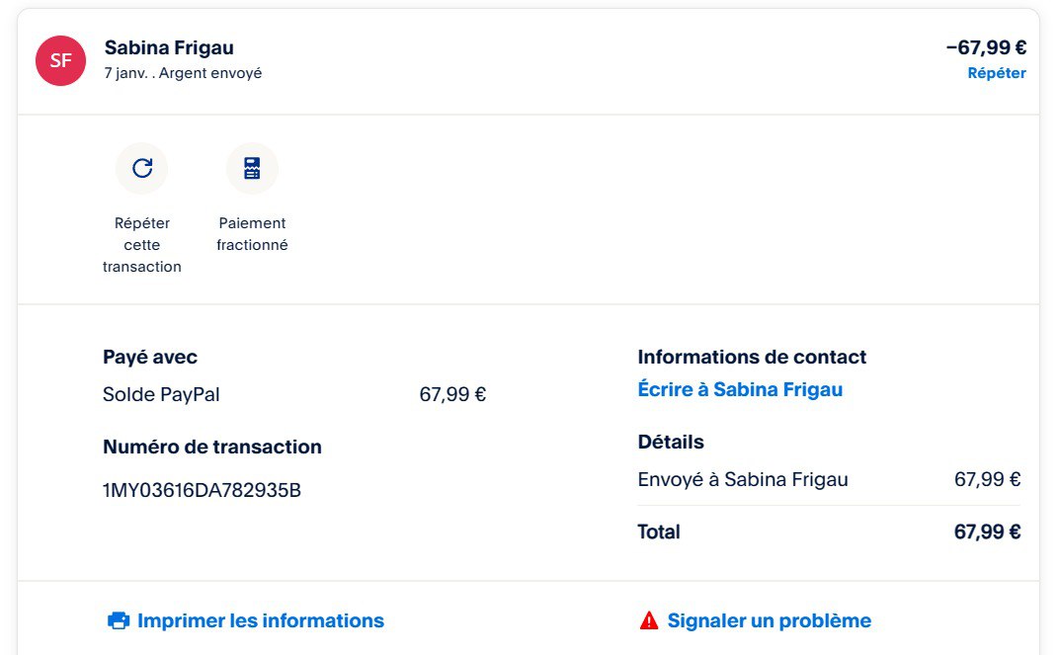Screen dimensions: 1059x655
Task: Open Écrire à Sabina Frigau link
Action: point(740,389)
